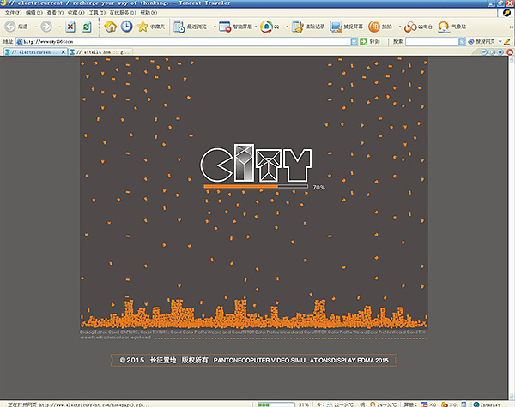The width and height of the screenshot is (515, 407).
Task: Click the orange Paipai (拍拍) icon
Action: click(374, 27)
